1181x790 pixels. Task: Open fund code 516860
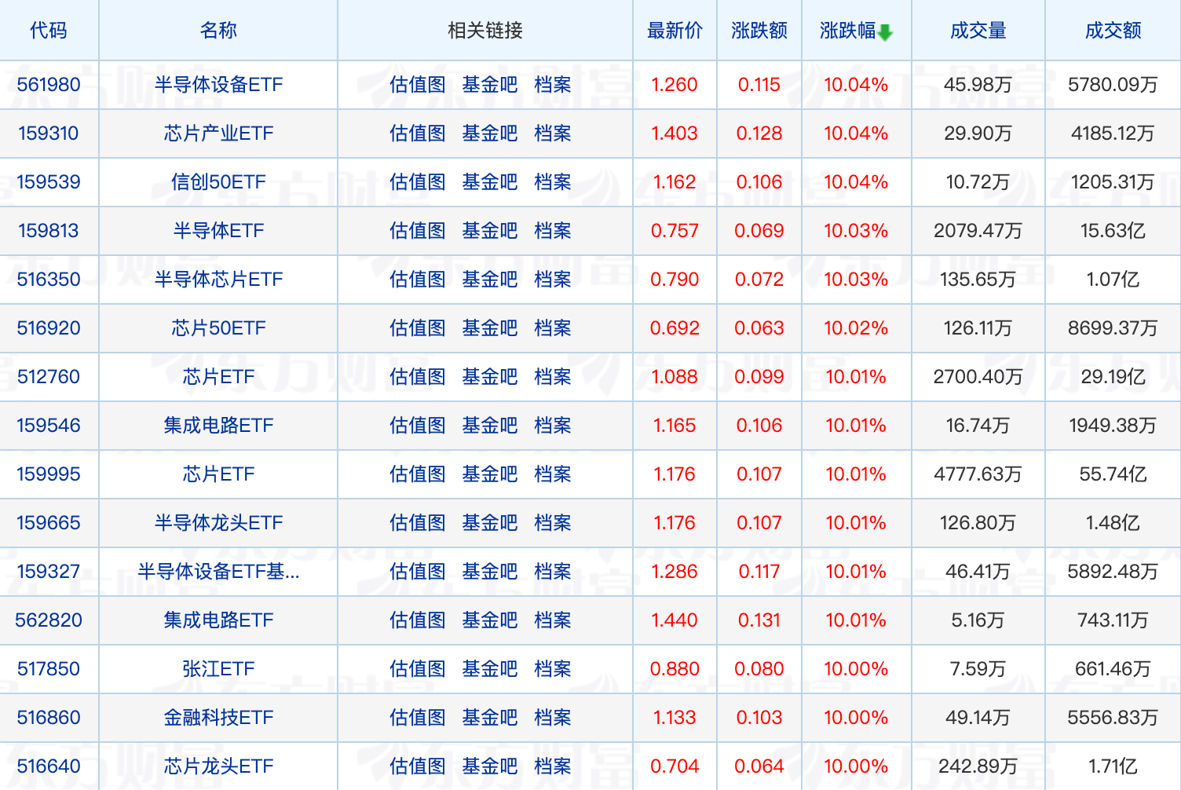49,718
